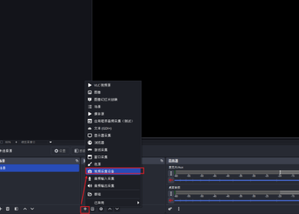Click the Filters button next to properties
The width and height of the screenshot is (299, 214).
[79, 151]
